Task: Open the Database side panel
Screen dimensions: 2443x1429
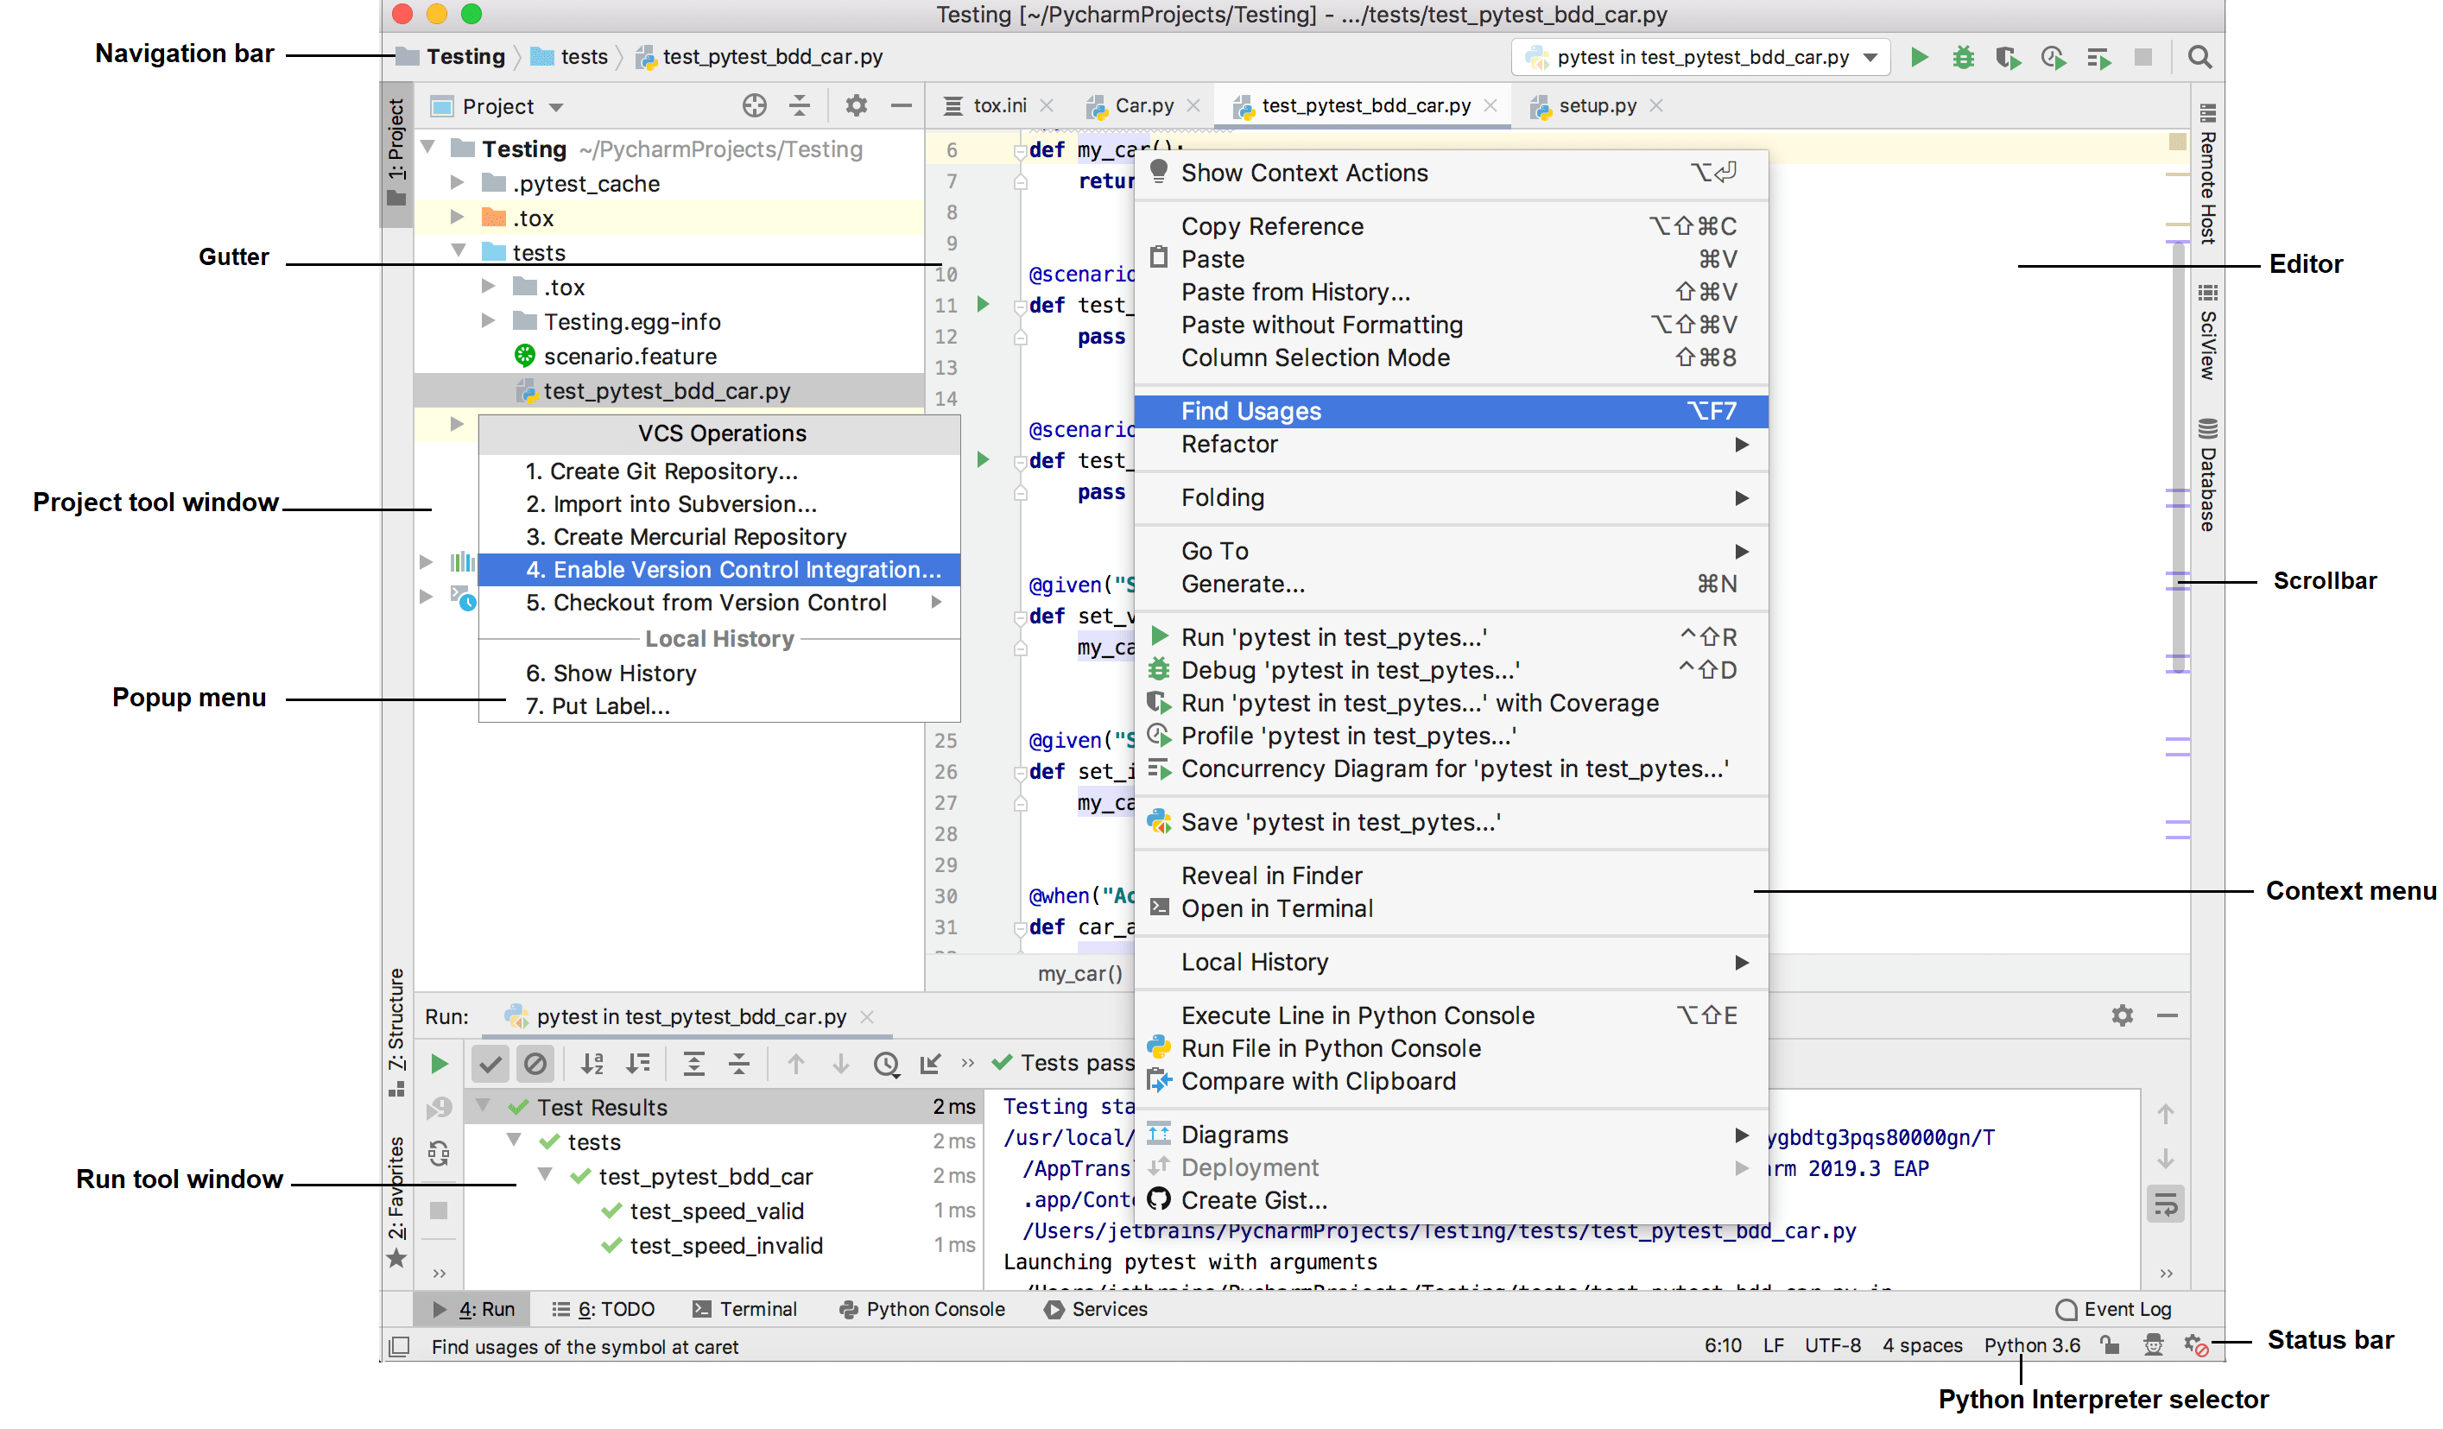Action: 2207,475
